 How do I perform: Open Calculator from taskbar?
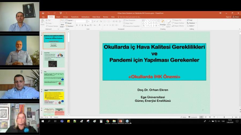click(101, 121)
